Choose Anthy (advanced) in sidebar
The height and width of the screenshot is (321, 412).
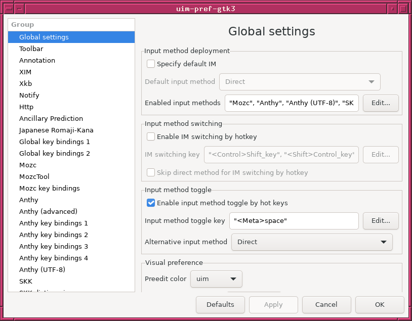pos(48,212)
